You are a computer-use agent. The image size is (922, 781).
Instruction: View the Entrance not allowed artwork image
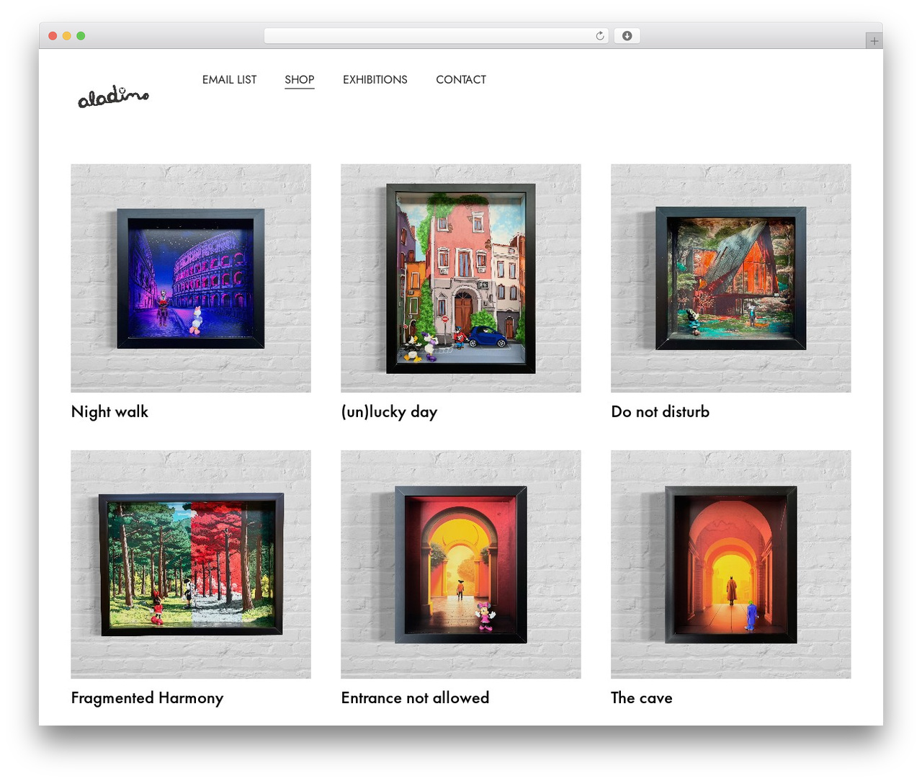click(x=461, y=564)
